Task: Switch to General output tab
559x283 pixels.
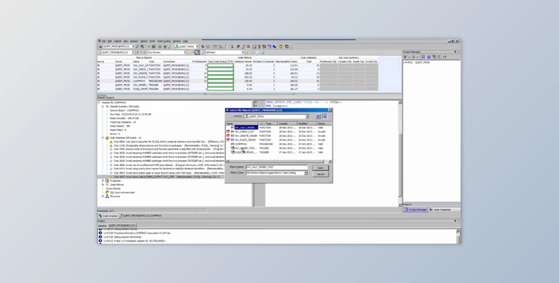Action: click(x=102, y=226)
